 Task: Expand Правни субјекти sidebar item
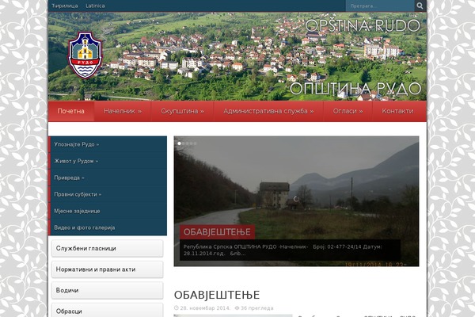[108, 194]
